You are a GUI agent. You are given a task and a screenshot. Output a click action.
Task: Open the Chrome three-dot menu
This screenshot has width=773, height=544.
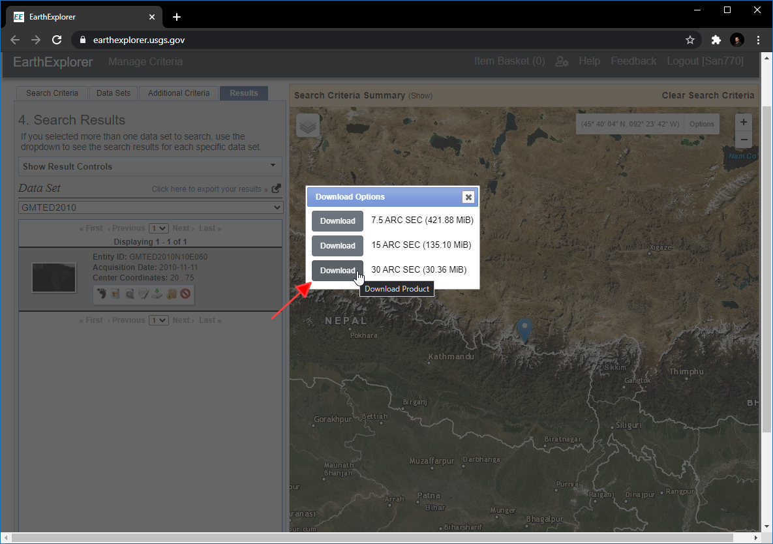coord(758,40)
